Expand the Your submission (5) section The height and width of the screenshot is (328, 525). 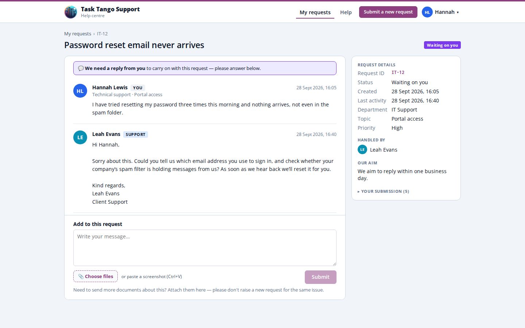coord(384,191)
